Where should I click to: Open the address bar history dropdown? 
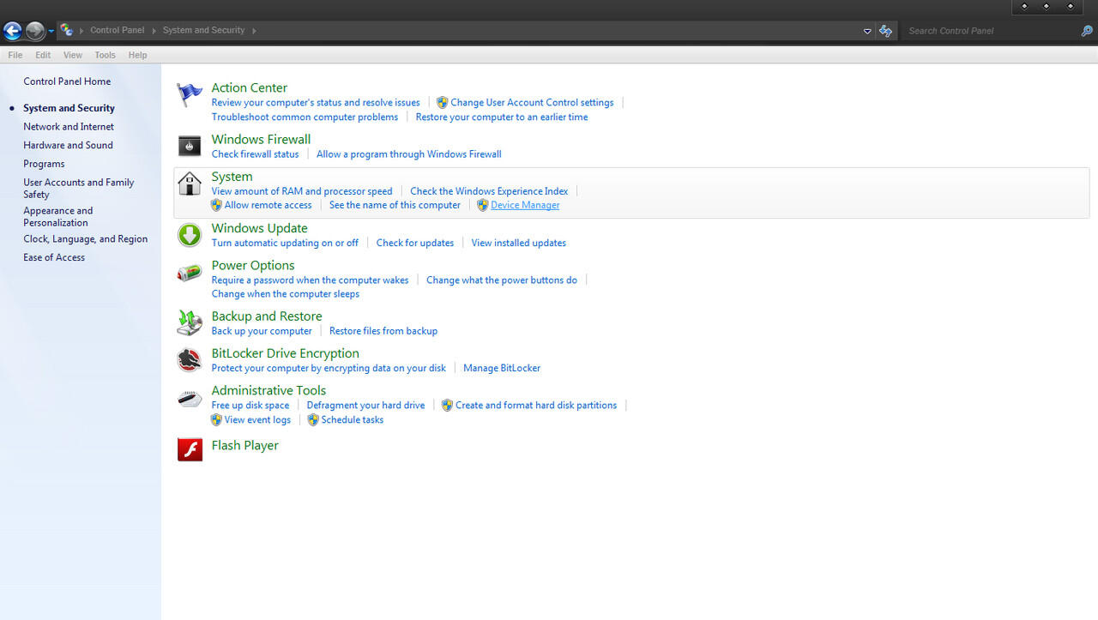click(867, 31)
